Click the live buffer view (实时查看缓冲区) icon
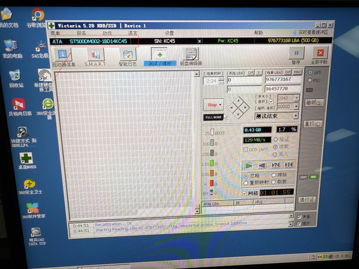The image size is (359, 269). [x=294, y=32]
